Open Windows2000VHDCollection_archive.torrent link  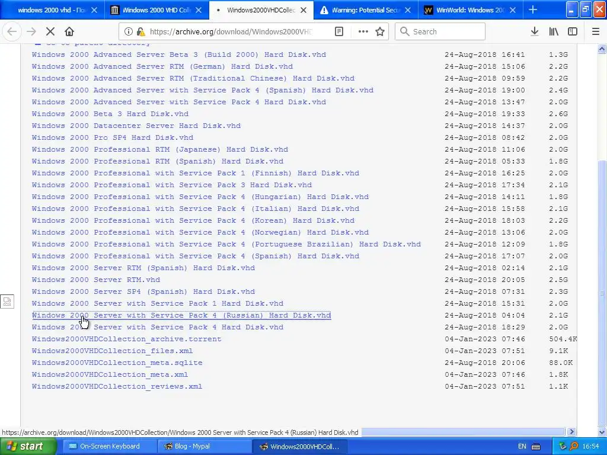pyautogui.click(x=127, y=339)
